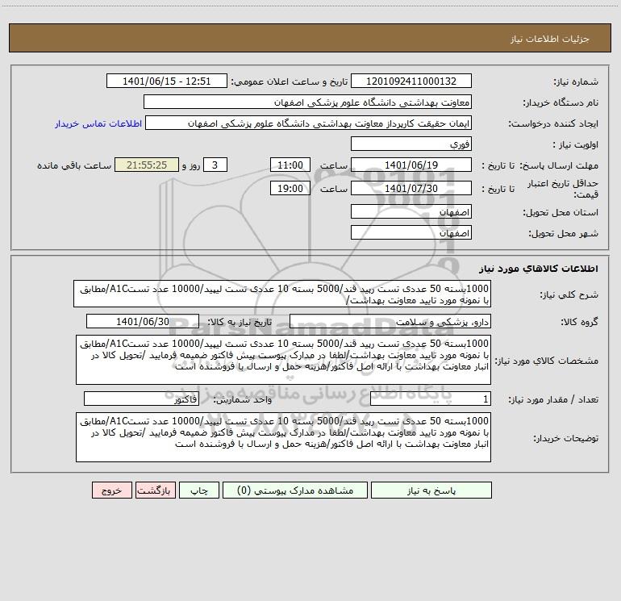Click the label توضیحات خریدار

(566, 438)
